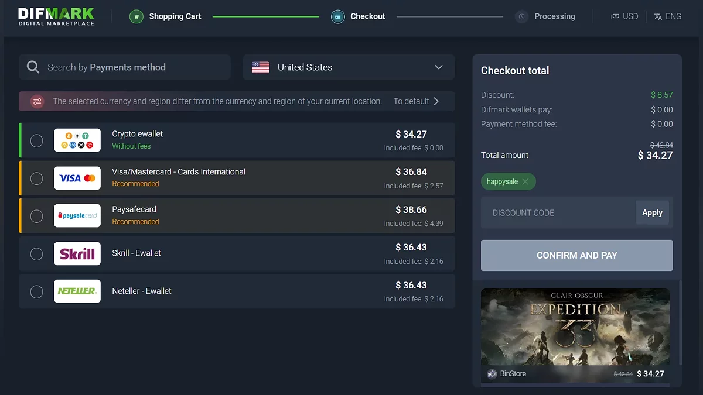Select the Crypto ewallet radio button

pos(36,140)
